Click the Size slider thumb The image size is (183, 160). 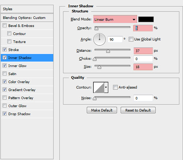click(x=99, y=67)
